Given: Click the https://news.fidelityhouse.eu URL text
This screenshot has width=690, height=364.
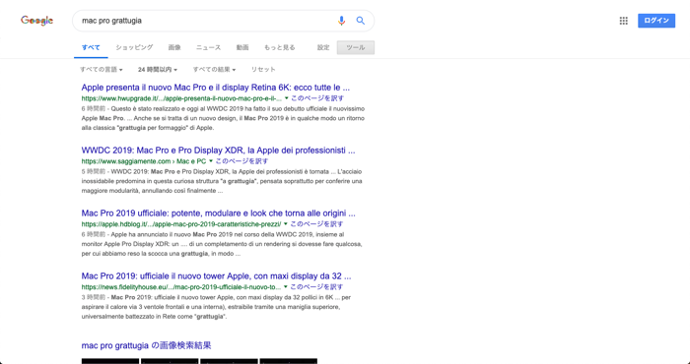Looking at the screenshot, I should click(180, 287).
